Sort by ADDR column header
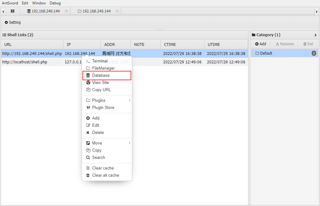Screen dimensions: 320x206 click(116, 44)
